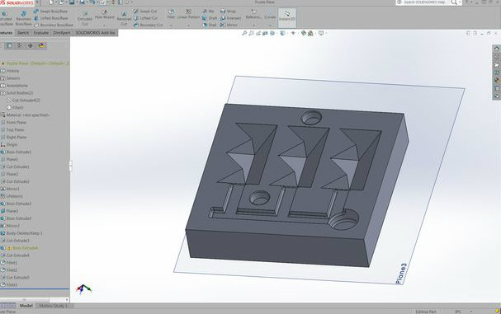Select Boundary Boss/Base tool
The image size is (501, 314).
(x=54, y=25)
